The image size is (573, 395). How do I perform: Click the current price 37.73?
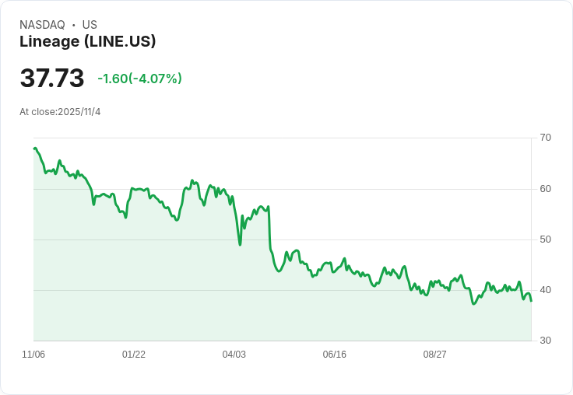click(52, 79)
